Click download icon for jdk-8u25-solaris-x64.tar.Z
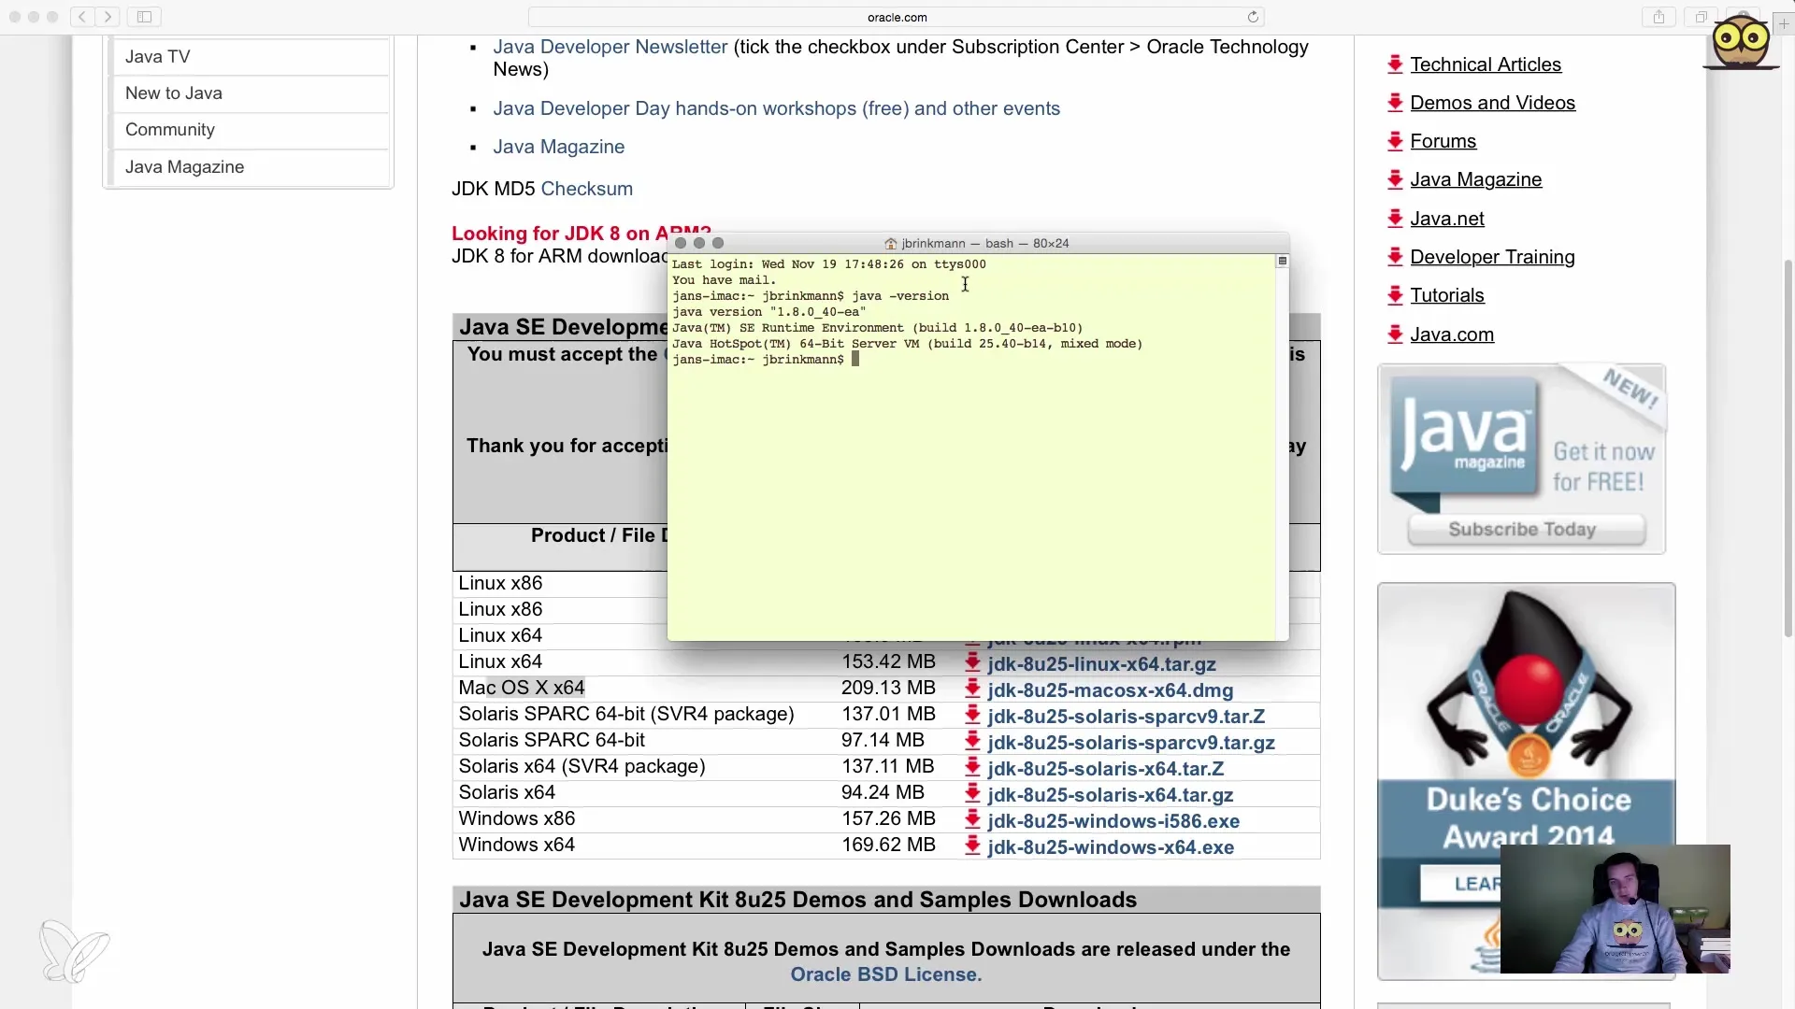Screen dimensions: 1795x1009 [972, 768]
